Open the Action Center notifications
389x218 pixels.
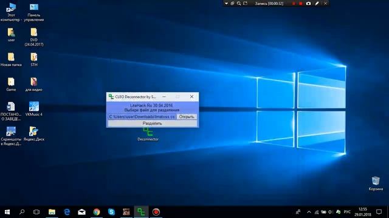point(379,212)
